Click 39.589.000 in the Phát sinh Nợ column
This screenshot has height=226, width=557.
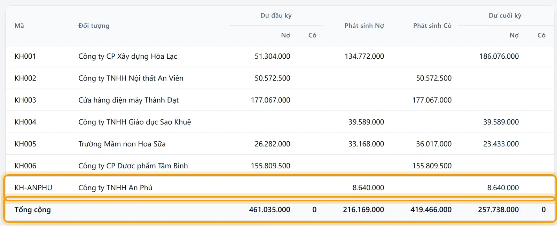click(366, 122)
